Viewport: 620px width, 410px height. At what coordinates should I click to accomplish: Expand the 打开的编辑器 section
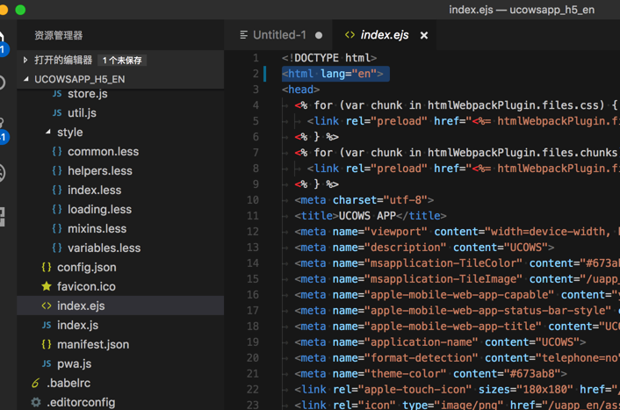[x=26, y=60]
